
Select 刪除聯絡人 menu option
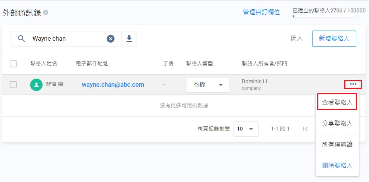[x=337, y=165]
